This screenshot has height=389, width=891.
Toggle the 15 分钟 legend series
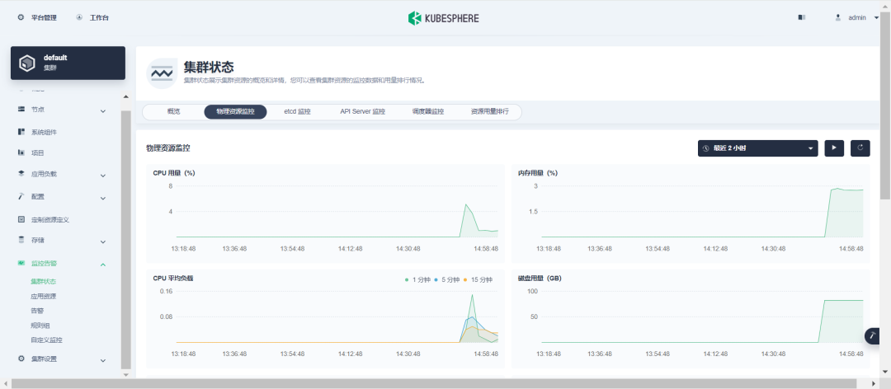coord(478,279)
